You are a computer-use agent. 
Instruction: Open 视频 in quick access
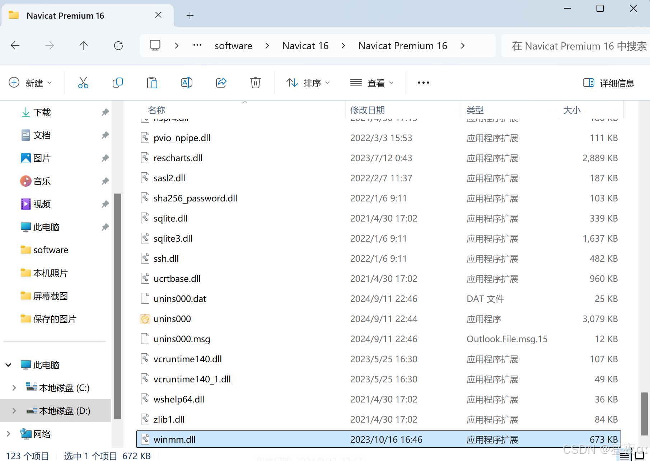pyautogui.click(x=42, y=204)
